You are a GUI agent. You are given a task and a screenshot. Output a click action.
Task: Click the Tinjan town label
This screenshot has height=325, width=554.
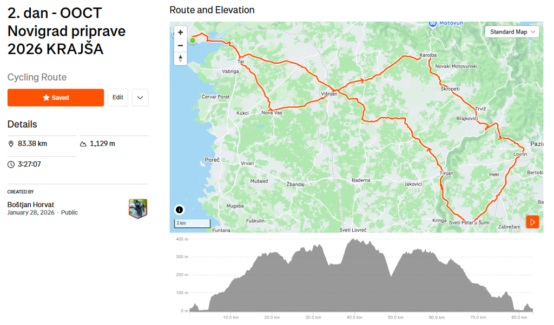pyautogui.click(x=446, y=173)
